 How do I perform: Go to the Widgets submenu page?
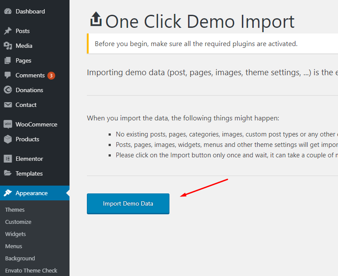coord(16,234)
